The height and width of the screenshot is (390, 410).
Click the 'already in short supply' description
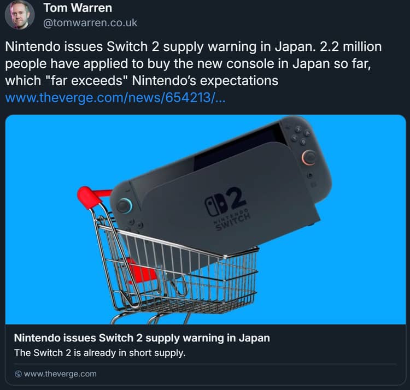click(100, 353)
